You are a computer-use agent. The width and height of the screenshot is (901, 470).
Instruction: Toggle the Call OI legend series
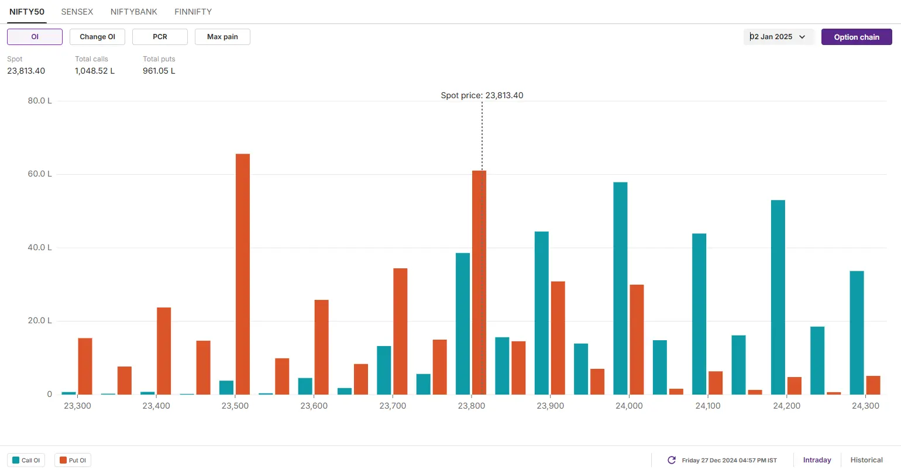click(26, 460)
